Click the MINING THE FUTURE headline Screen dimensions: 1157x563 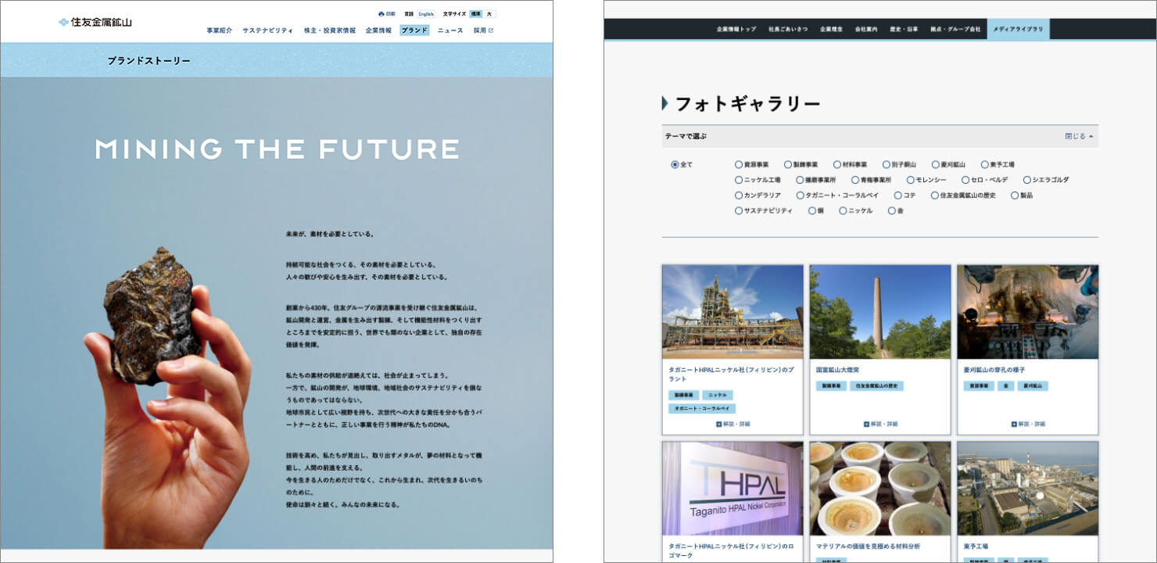[x=277, y=149]
